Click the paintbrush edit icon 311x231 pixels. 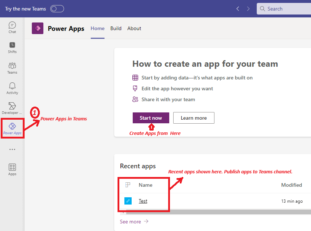coord(135,88)
